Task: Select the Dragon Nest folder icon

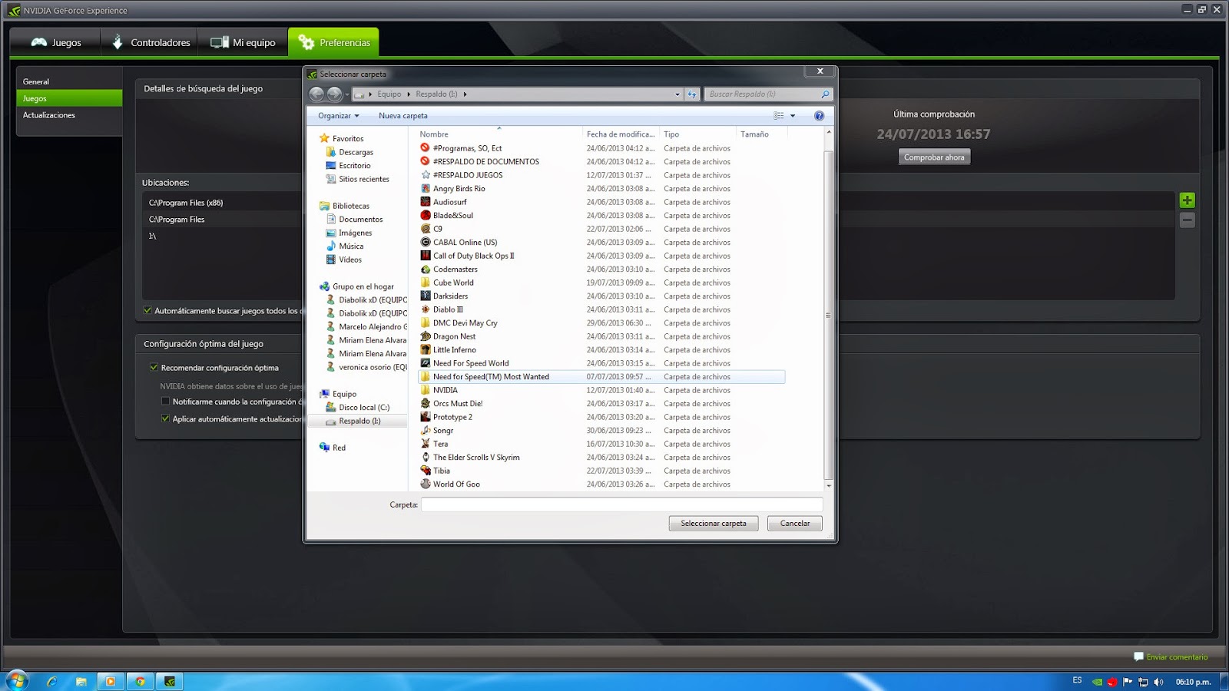Action: pyautogui.click(x=426, y=336)
